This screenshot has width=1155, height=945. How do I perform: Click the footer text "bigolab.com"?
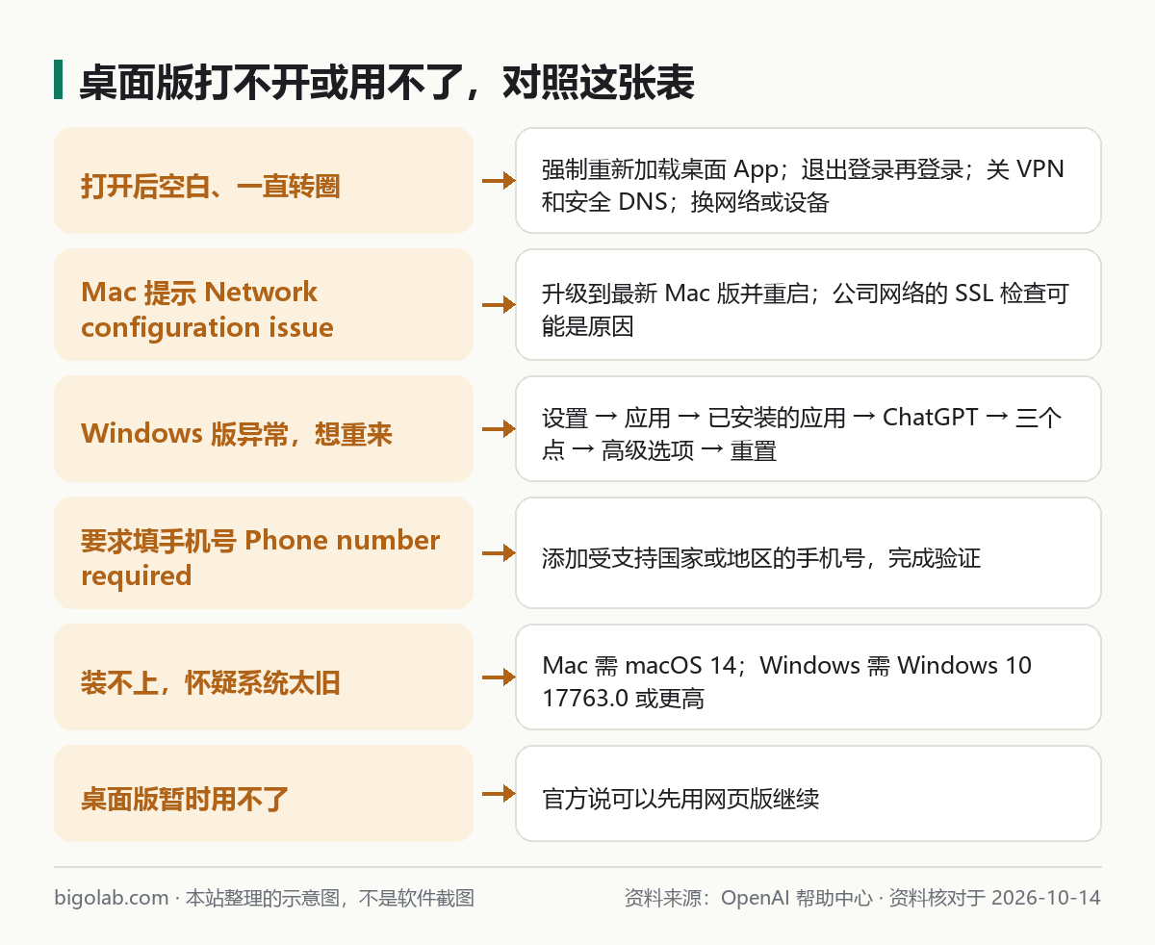112,898
